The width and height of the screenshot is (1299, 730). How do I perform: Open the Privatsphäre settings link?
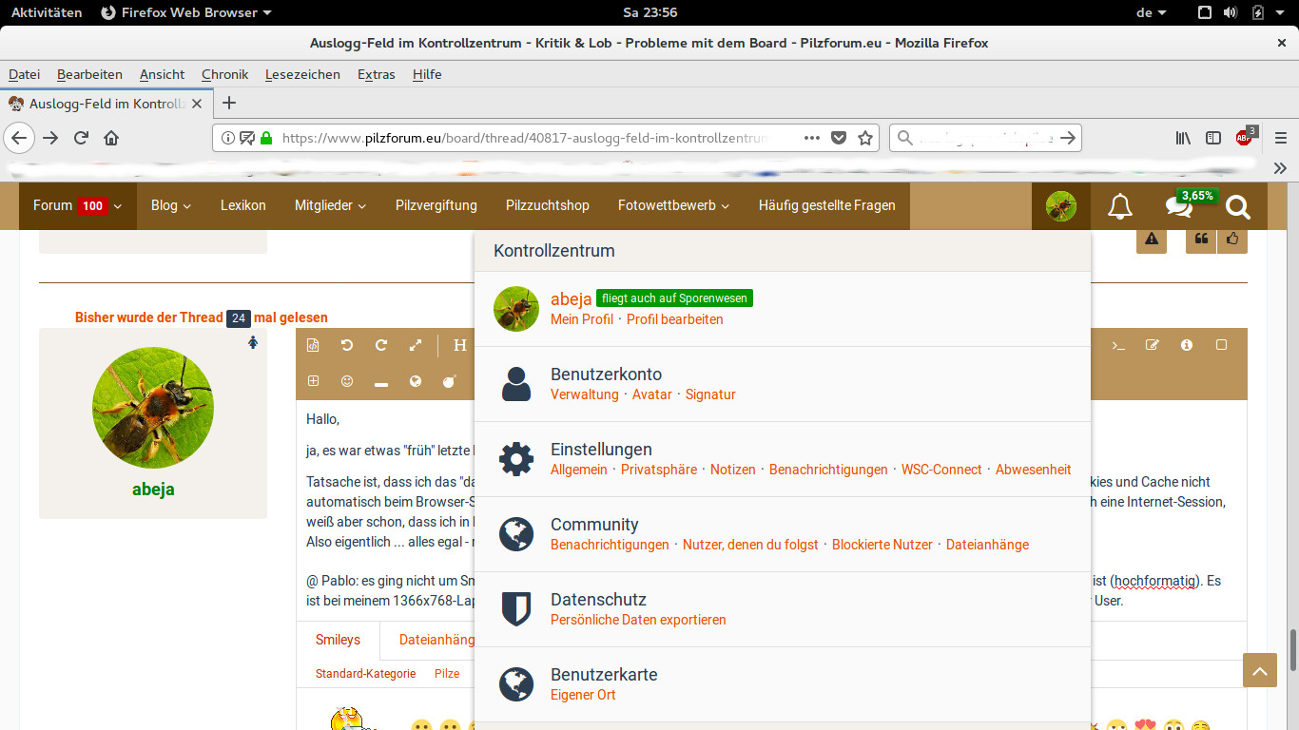pyautogui.click(x=659, y=470)
